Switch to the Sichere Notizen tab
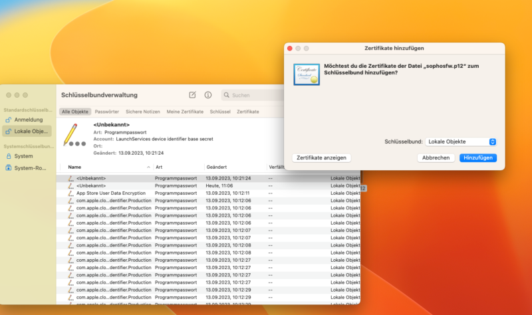532x315 pixels. [x=143, y=112]
